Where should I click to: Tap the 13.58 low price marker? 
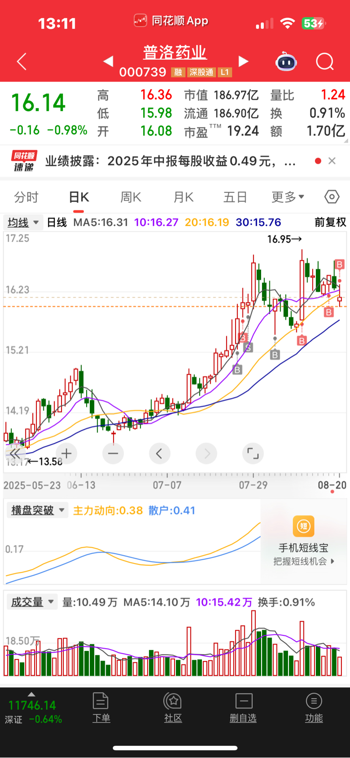45,462
